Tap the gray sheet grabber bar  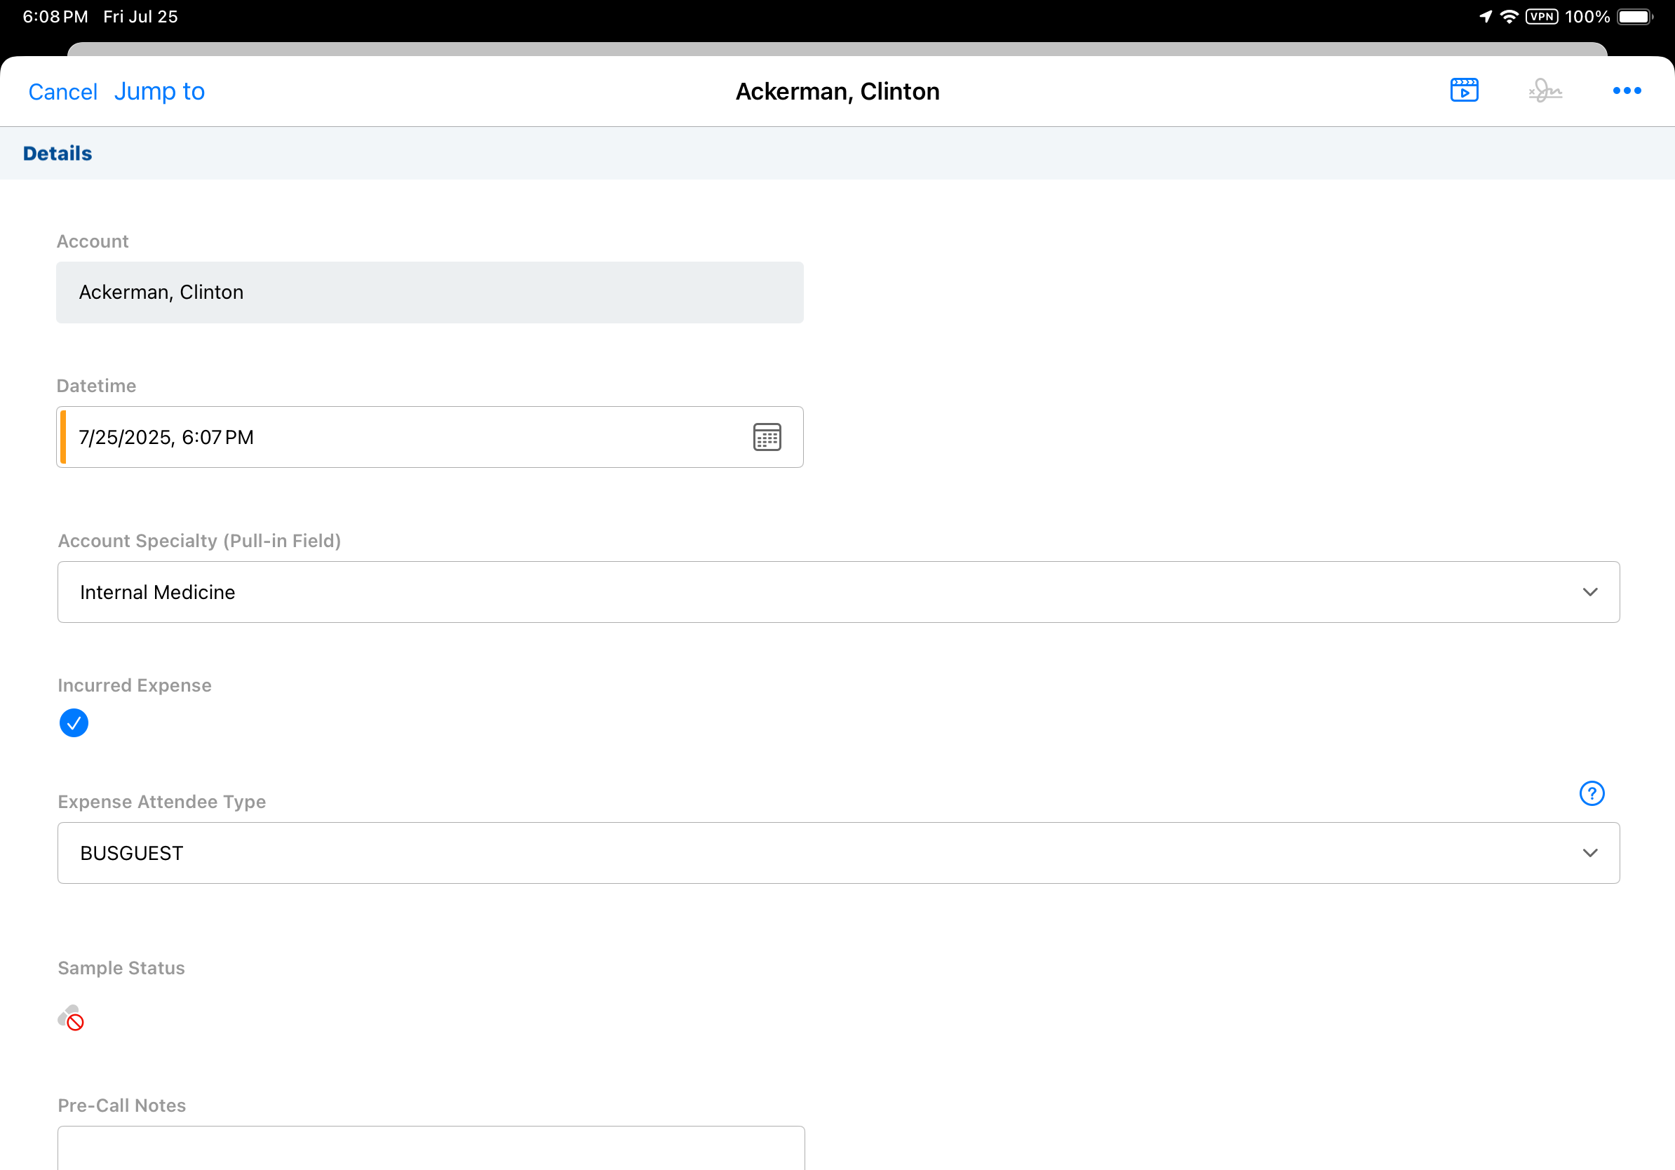coord(837,49)
